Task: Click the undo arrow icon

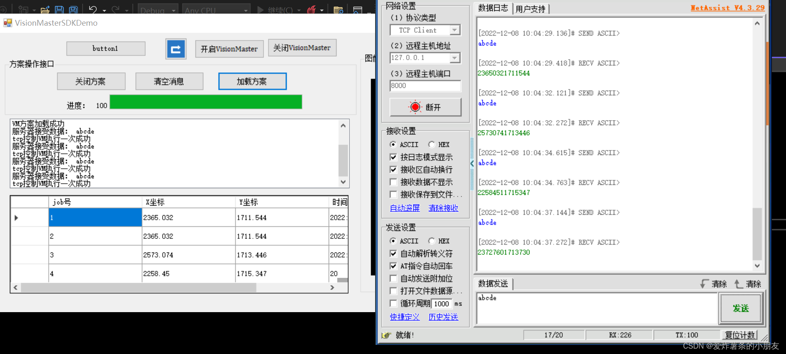Action: click(93, 9)
